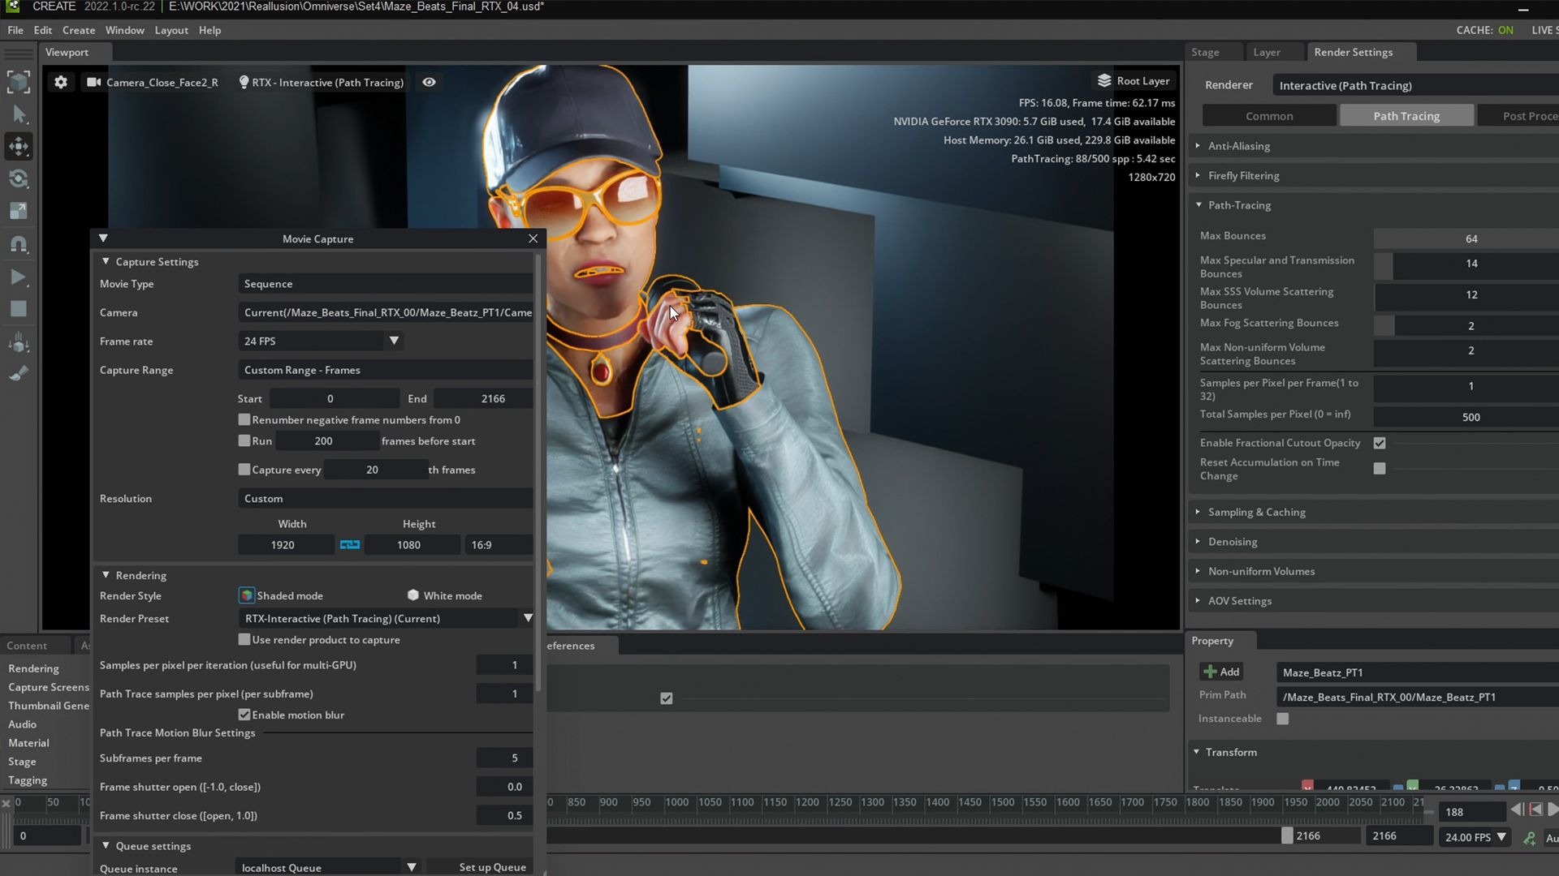Click the Max Specular and Transmission Bounces slider
The image size is (1559, 876).
[x=1470, y=264]
